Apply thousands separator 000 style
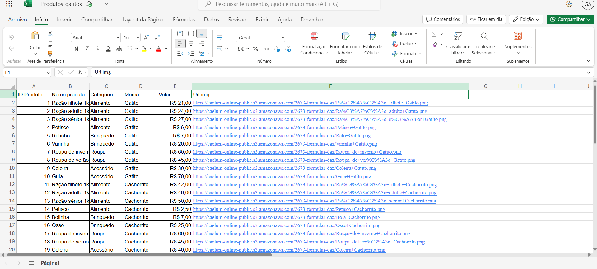The width and height of the screenshot is (597, 269). pyautogui.click(x=266, y=49)
